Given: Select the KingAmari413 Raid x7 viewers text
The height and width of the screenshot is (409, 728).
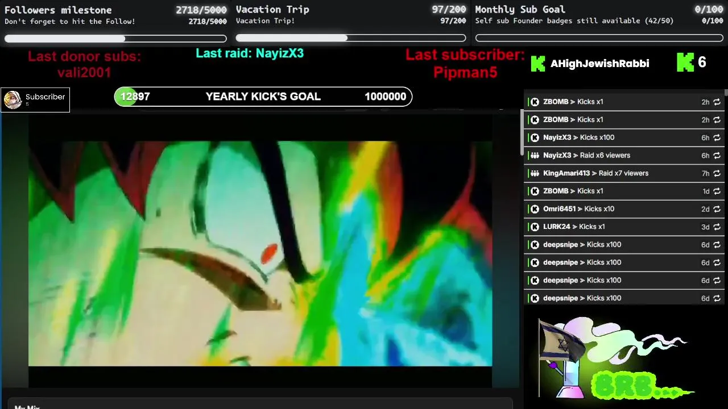Looking at the screenshot, I should pos(595,173).
